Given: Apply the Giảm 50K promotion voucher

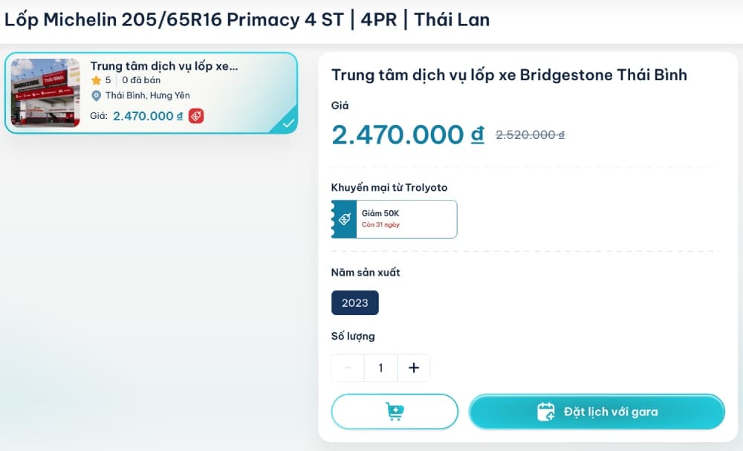Looking at the screenshot, I should 395,219.
